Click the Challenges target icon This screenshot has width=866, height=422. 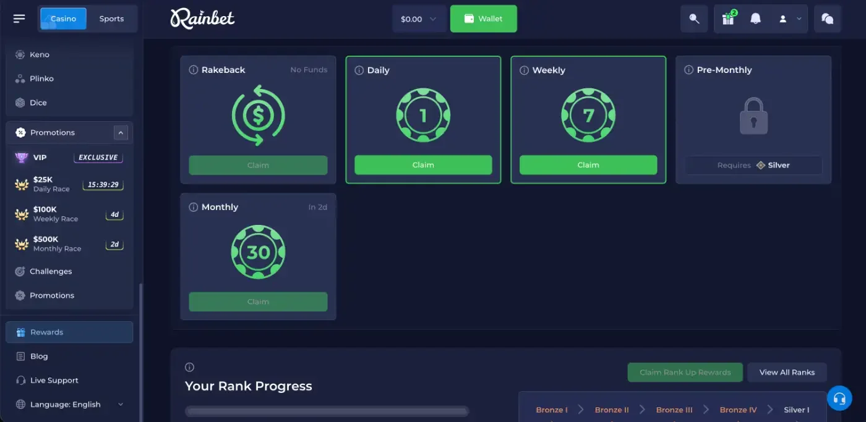tap(20, 271)
